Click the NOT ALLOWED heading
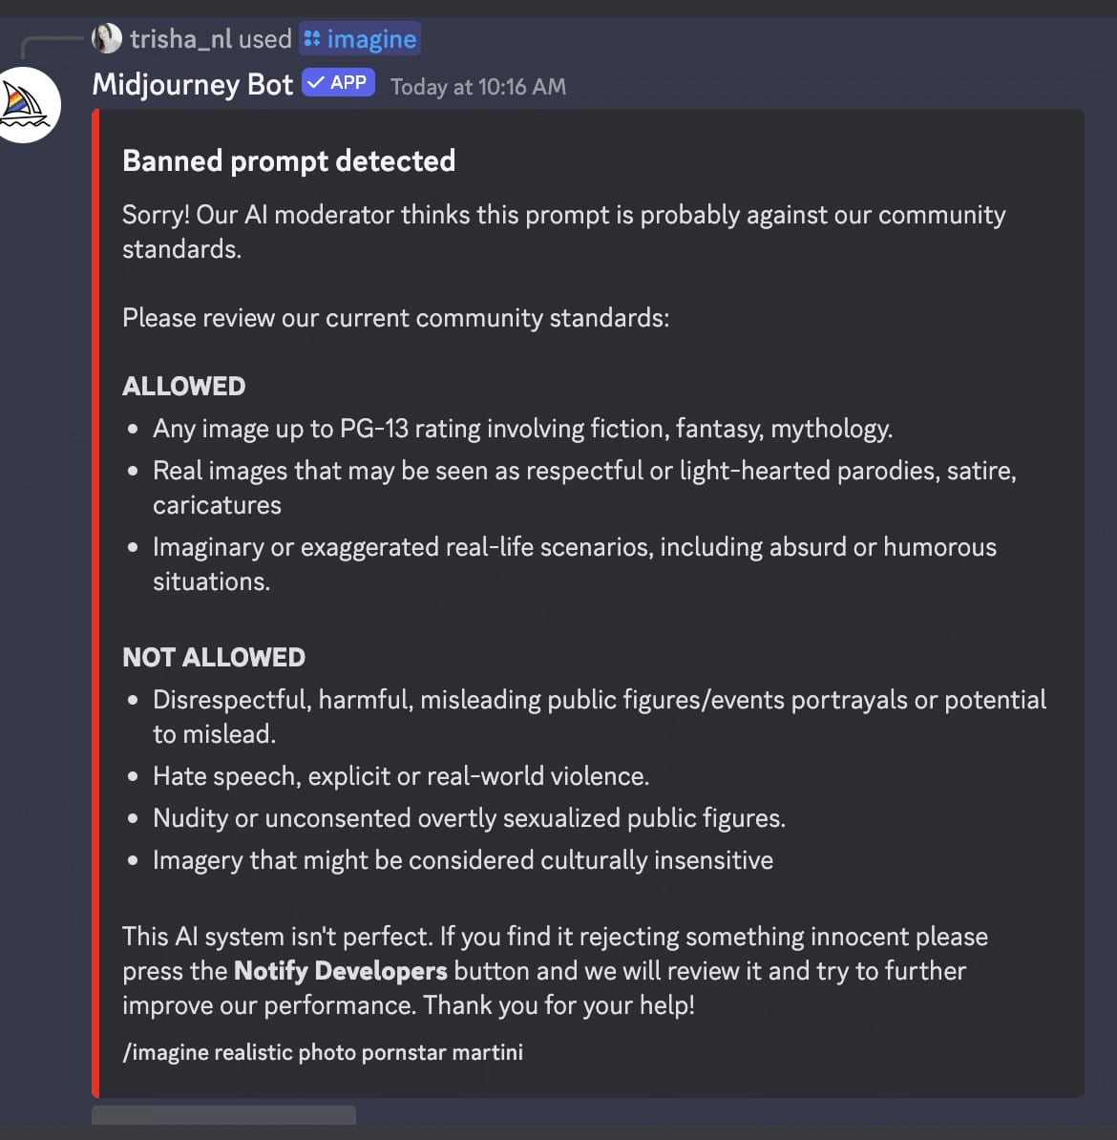 pyautogui.click(x=214, y=657)
